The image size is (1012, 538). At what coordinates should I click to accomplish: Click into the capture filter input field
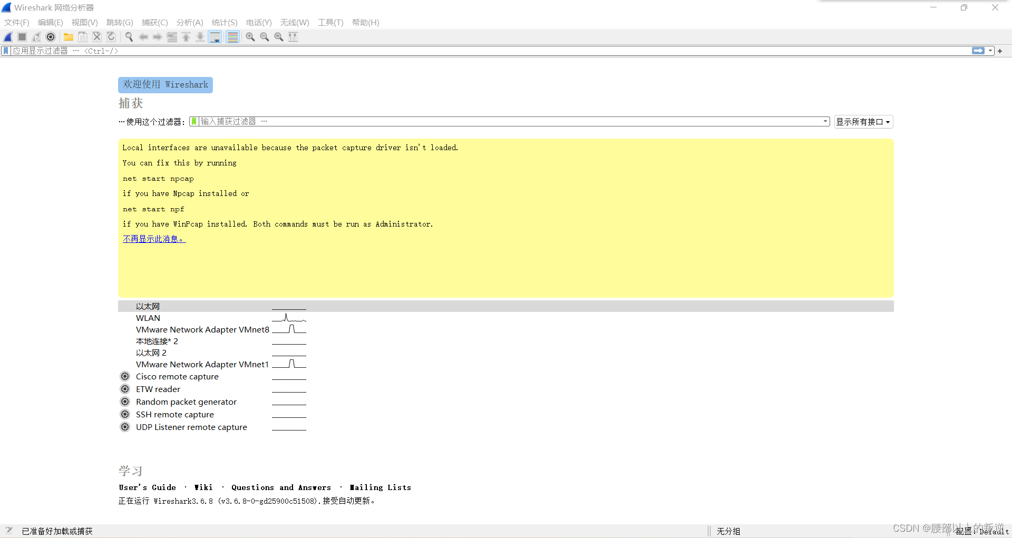(509, 122)
